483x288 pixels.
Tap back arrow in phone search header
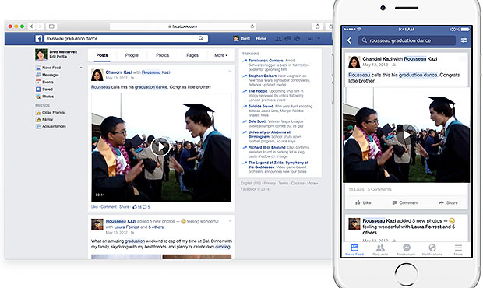click(x=349, y=40)
